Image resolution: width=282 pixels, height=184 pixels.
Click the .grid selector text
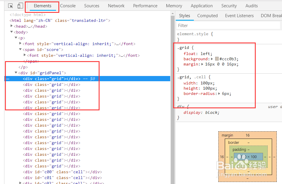pos(183,48)
